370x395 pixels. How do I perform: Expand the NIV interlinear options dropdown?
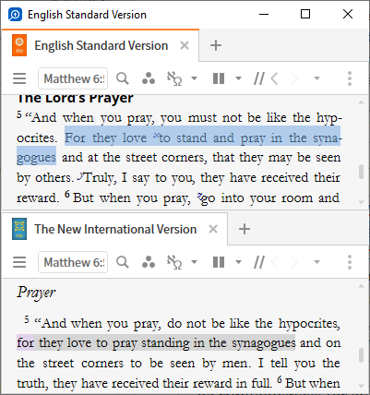194,262
